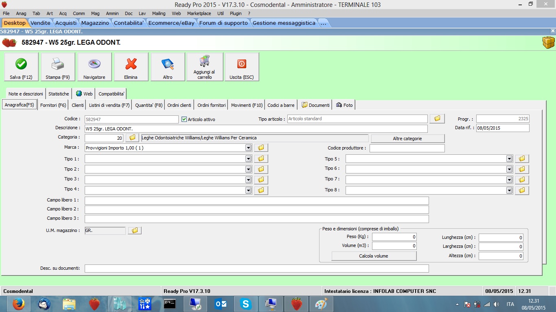The image size is (556, 312).
Task: Open Skype from the taskbar
Action: click(x=245, y=304)
